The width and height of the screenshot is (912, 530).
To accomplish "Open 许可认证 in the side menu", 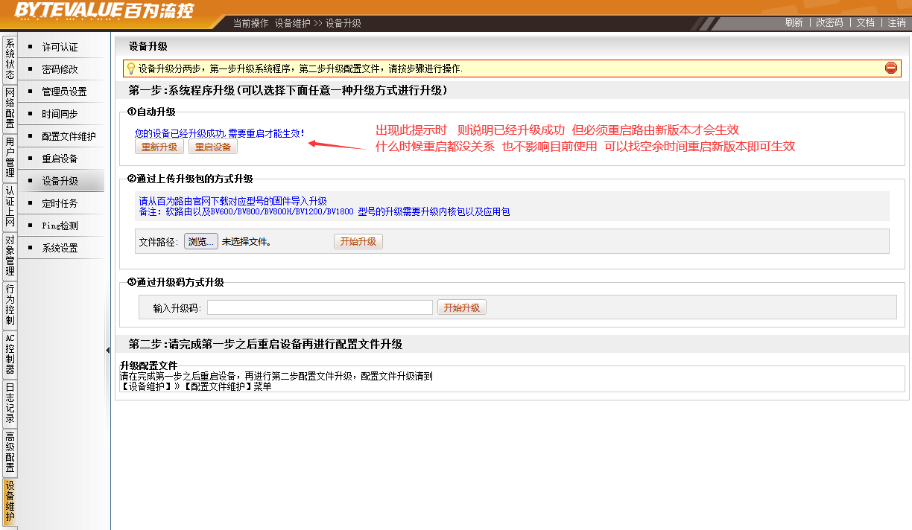I will point(60,47).
